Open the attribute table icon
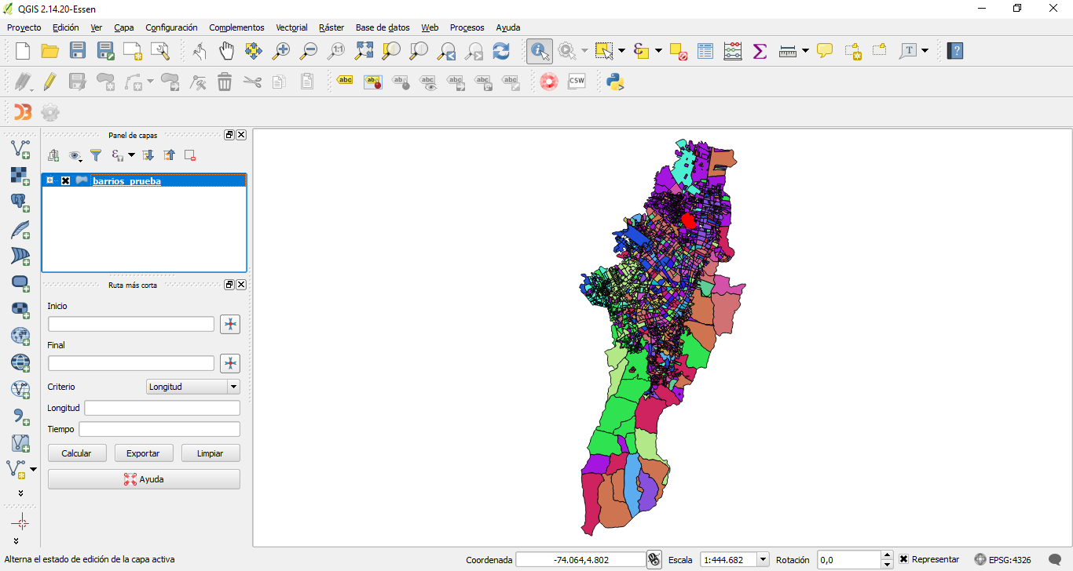This screenshot has width=1073, height=571. pos(705,50)
